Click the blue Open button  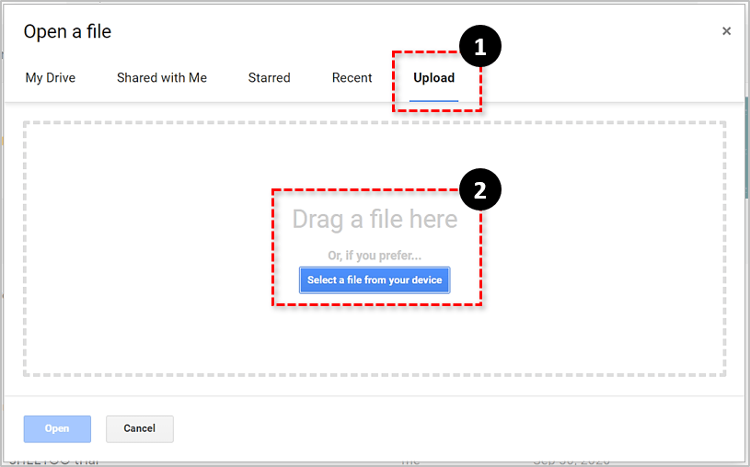pos(57,428)
